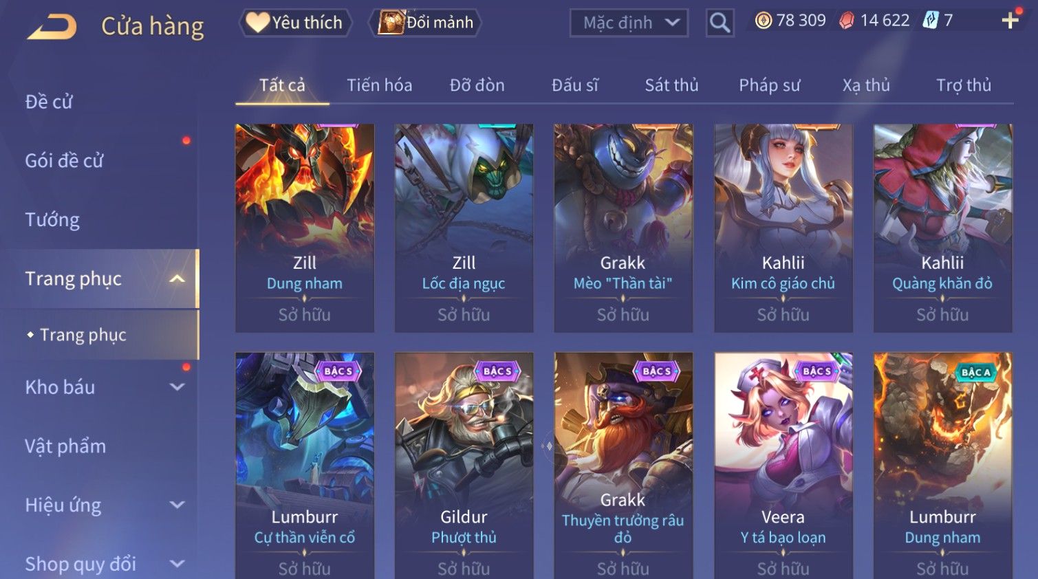Open the Kahlii Kim cô giáo chủ skin

(783, 228)
